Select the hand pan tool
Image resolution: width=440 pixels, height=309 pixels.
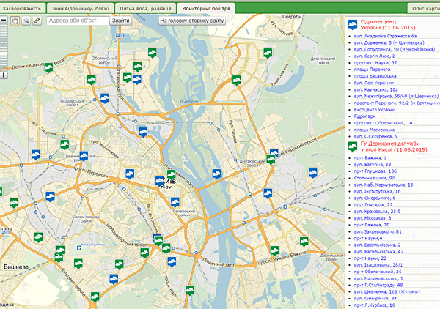[16, 21]
